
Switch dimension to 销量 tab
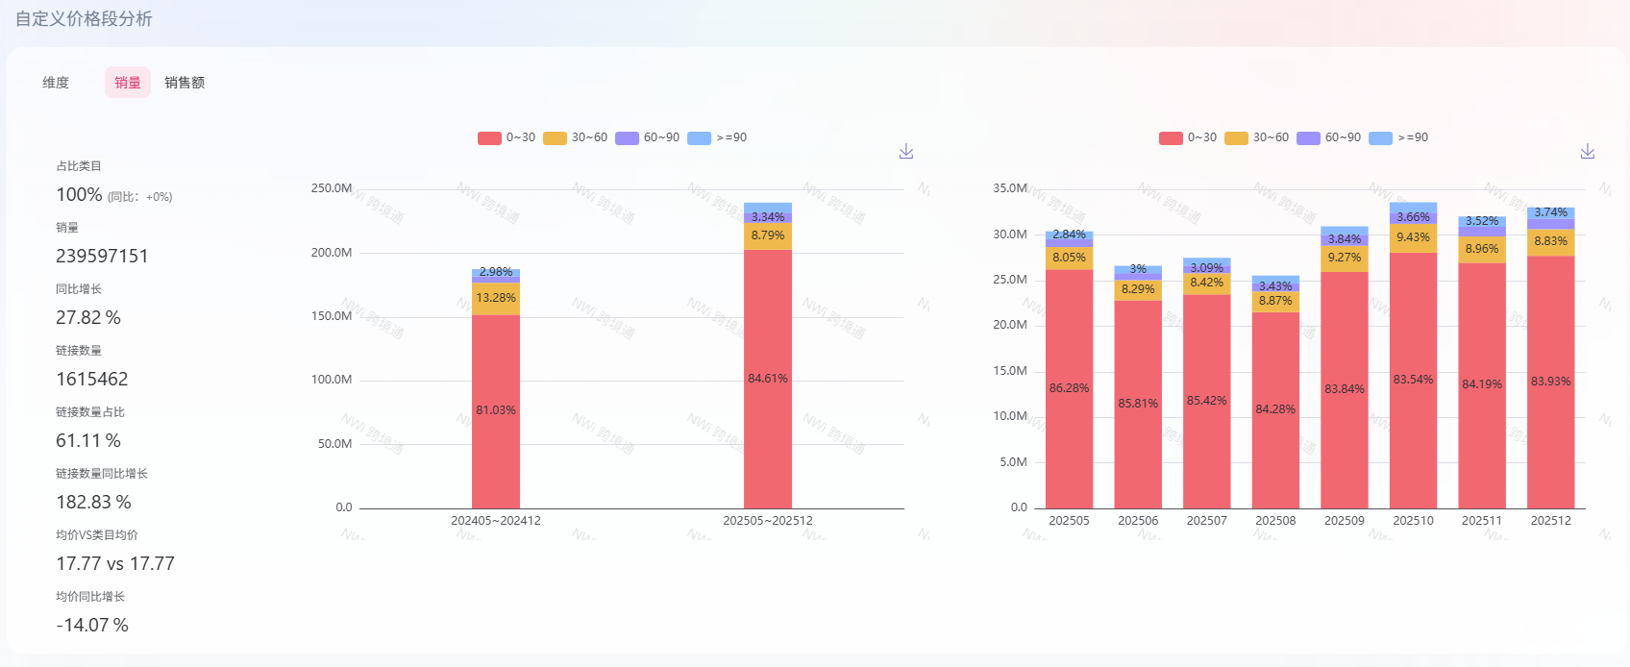coord(128,83)
